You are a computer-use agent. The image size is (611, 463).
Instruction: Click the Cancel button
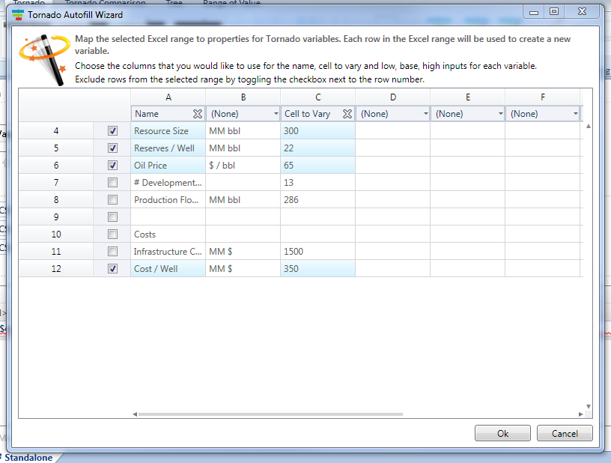pyautogui.click(x=565, y=433)
